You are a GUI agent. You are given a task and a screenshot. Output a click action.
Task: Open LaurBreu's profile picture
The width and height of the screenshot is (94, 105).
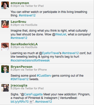point(5,24)
